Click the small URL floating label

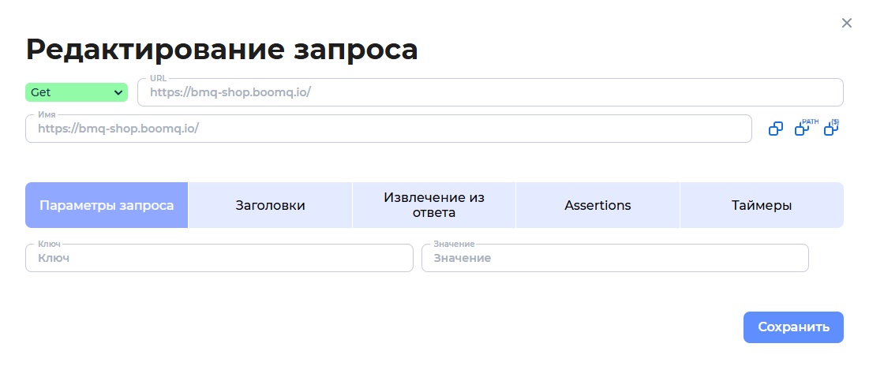pyautogui.click(x=158, y=78)
